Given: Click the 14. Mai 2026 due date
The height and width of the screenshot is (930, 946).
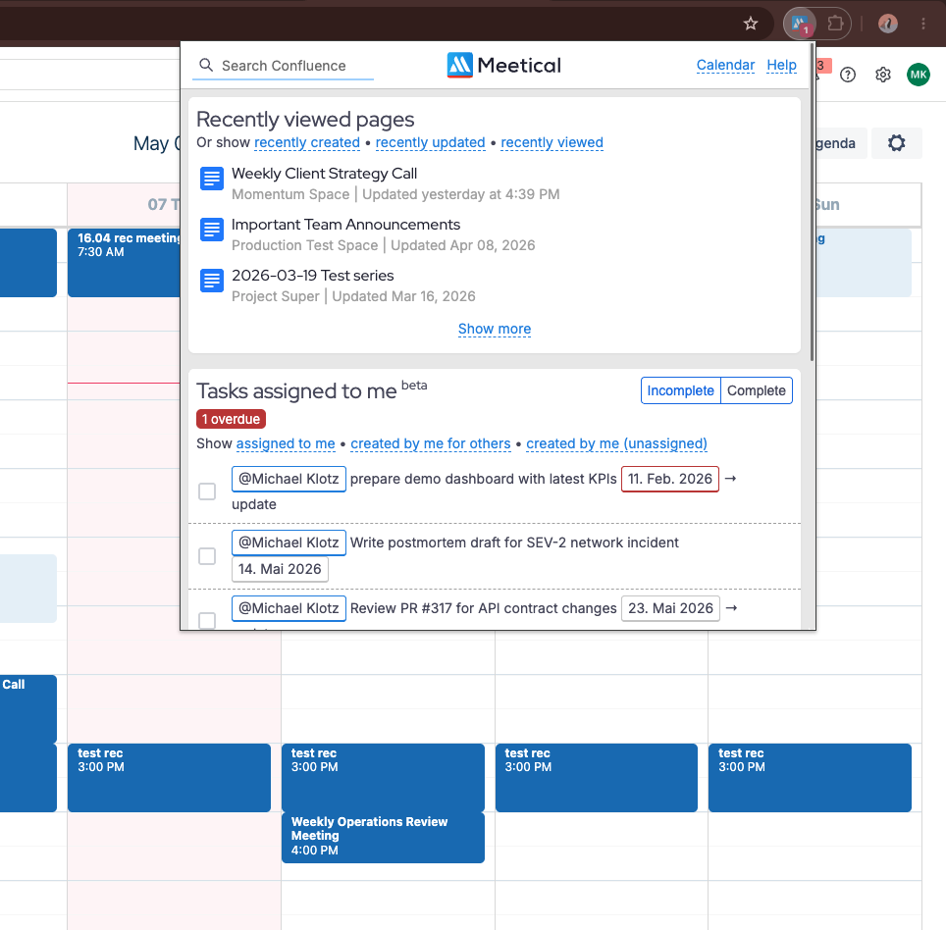Looking at the screenshot, I should tap(280, 569).
